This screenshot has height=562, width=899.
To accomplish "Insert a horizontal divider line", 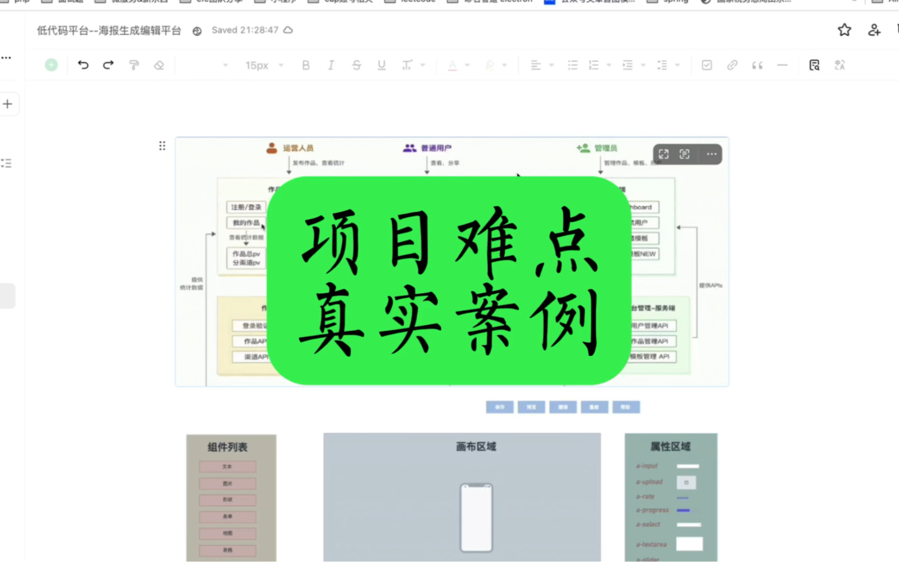I will click(x=783, y=65).
